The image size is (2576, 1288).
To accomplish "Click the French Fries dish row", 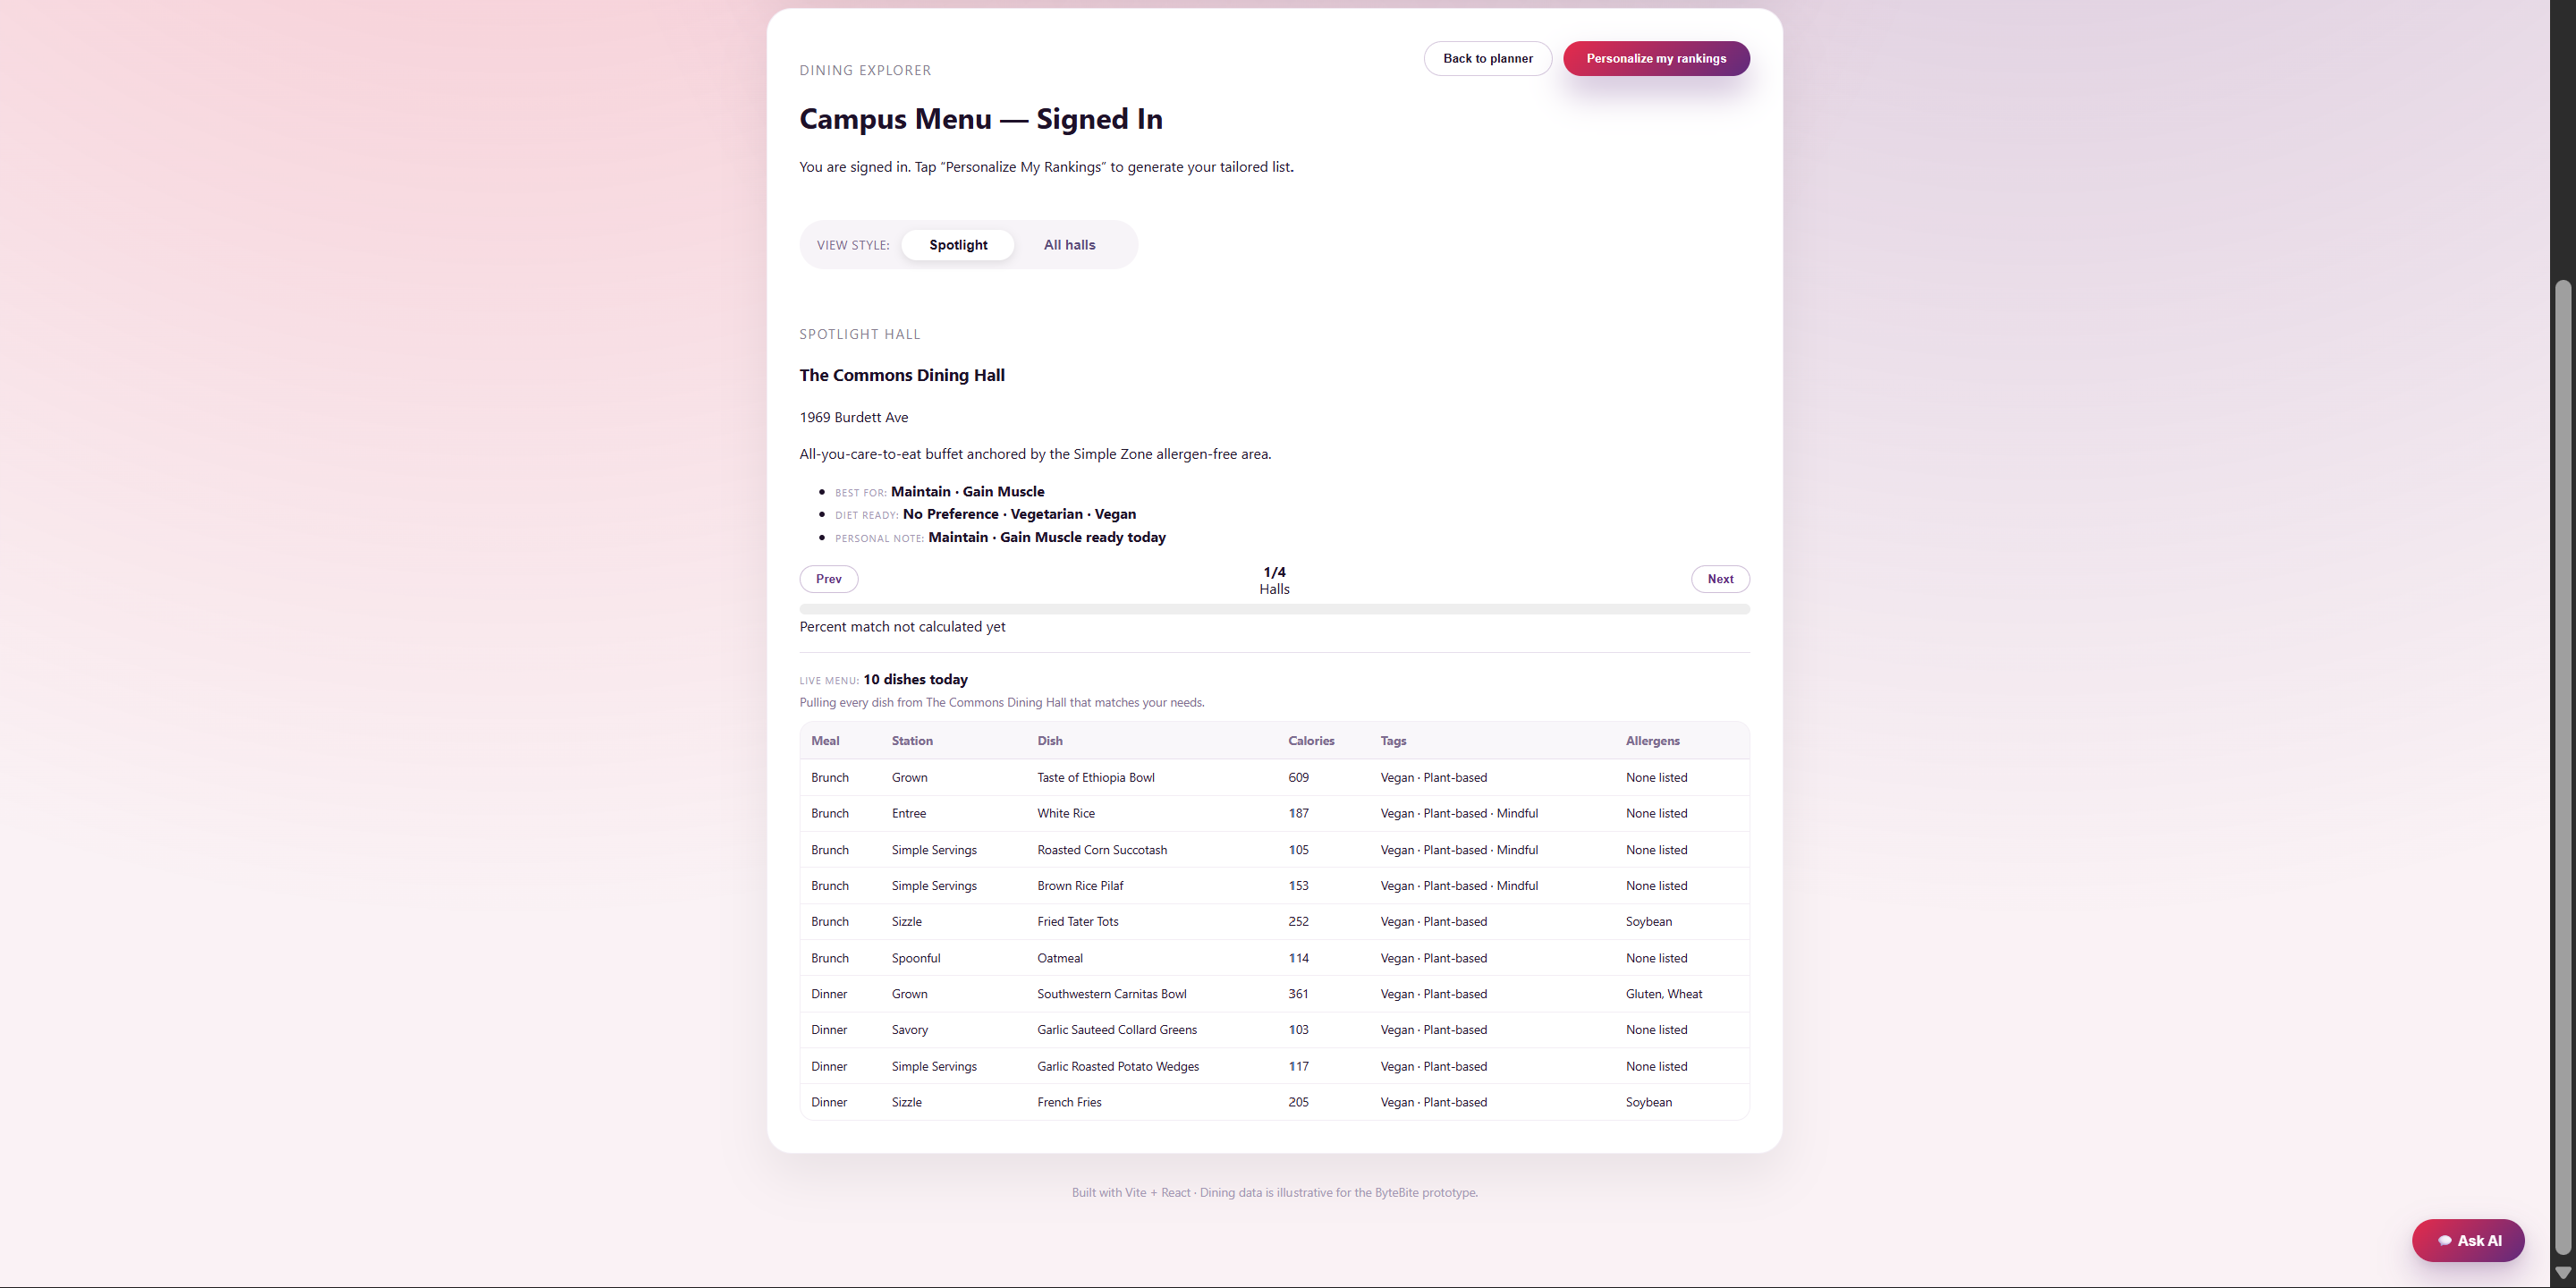I will (1069, 1102).
